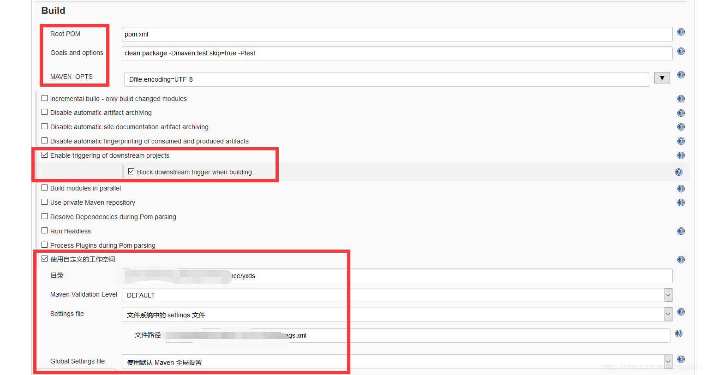Screen dimensions: 706x375
Task: Click the 文件路径 label
Action: [148, 335]
